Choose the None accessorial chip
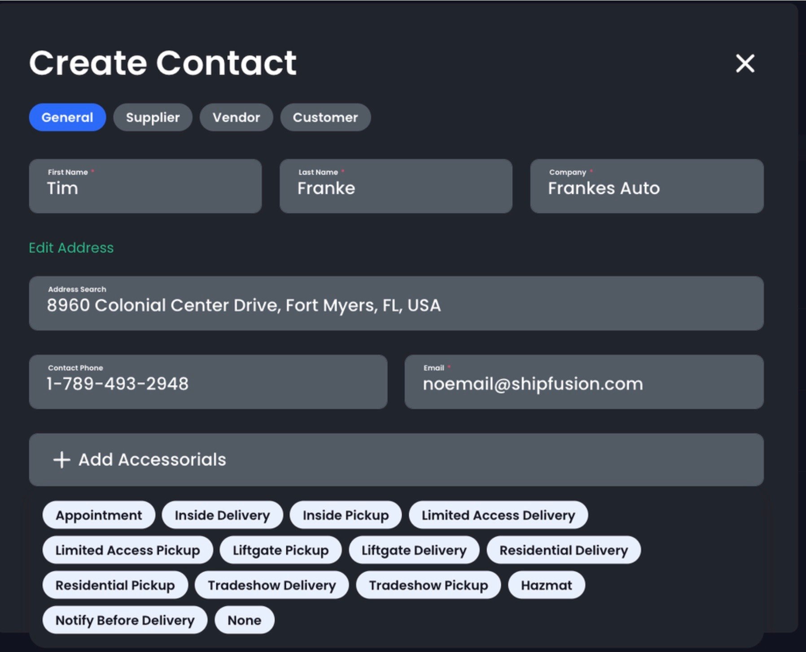Screen dimensions: 806x652 coord(244,620)
